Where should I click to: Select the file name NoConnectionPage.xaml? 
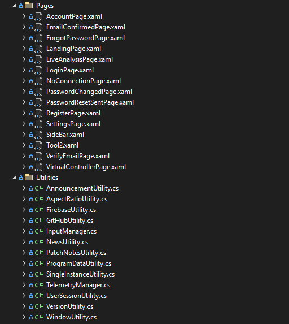(x=84, y=81)
